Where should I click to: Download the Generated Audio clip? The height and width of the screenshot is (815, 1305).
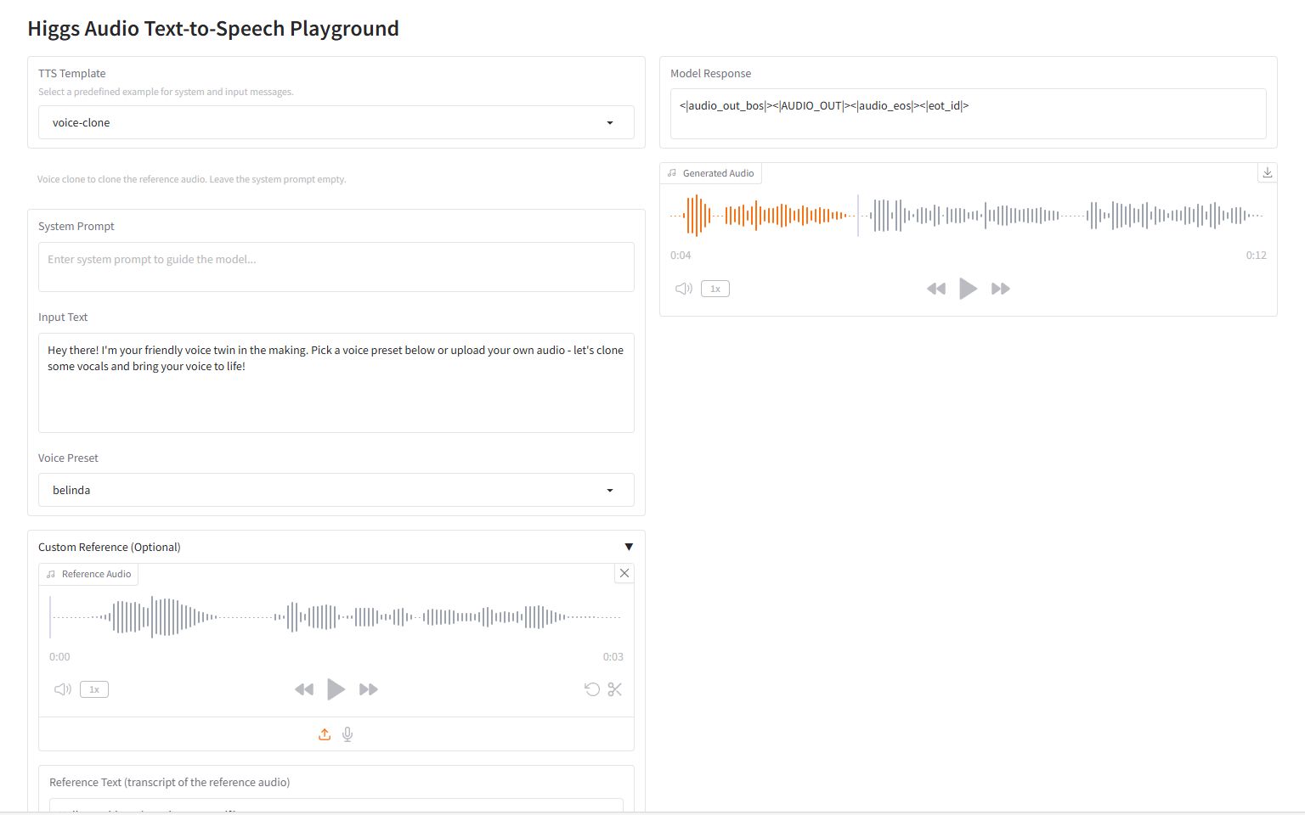1267,172
